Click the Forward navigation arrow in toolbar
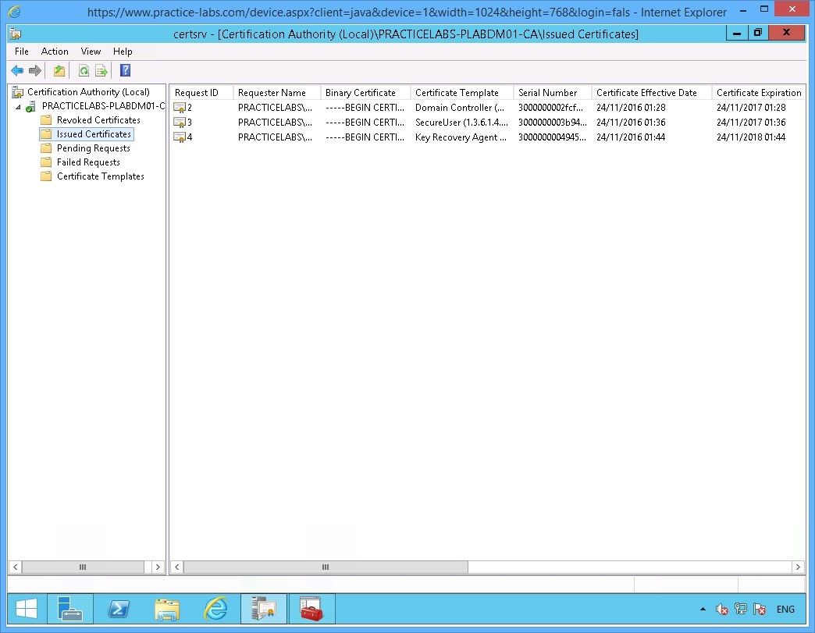This screenshot has width=815, height=633. pos(34,70)
